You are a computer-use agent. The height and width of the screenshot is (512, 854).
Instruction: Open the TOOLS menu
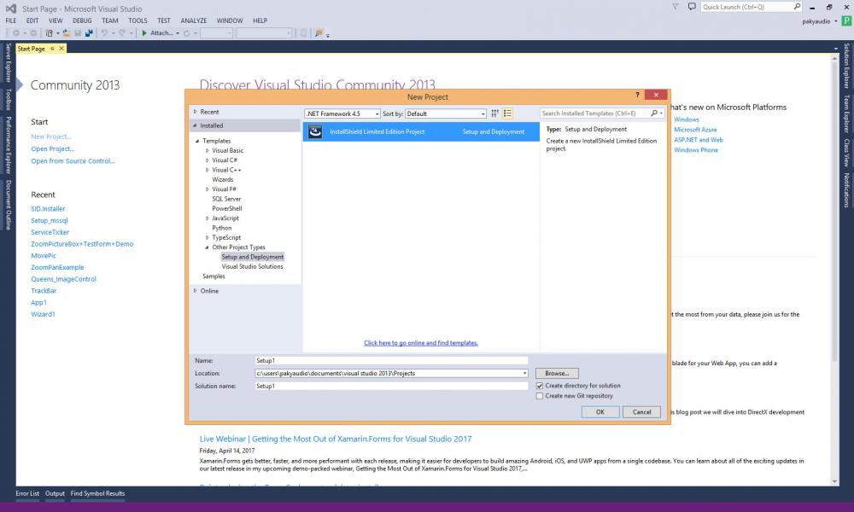point(137,20)
